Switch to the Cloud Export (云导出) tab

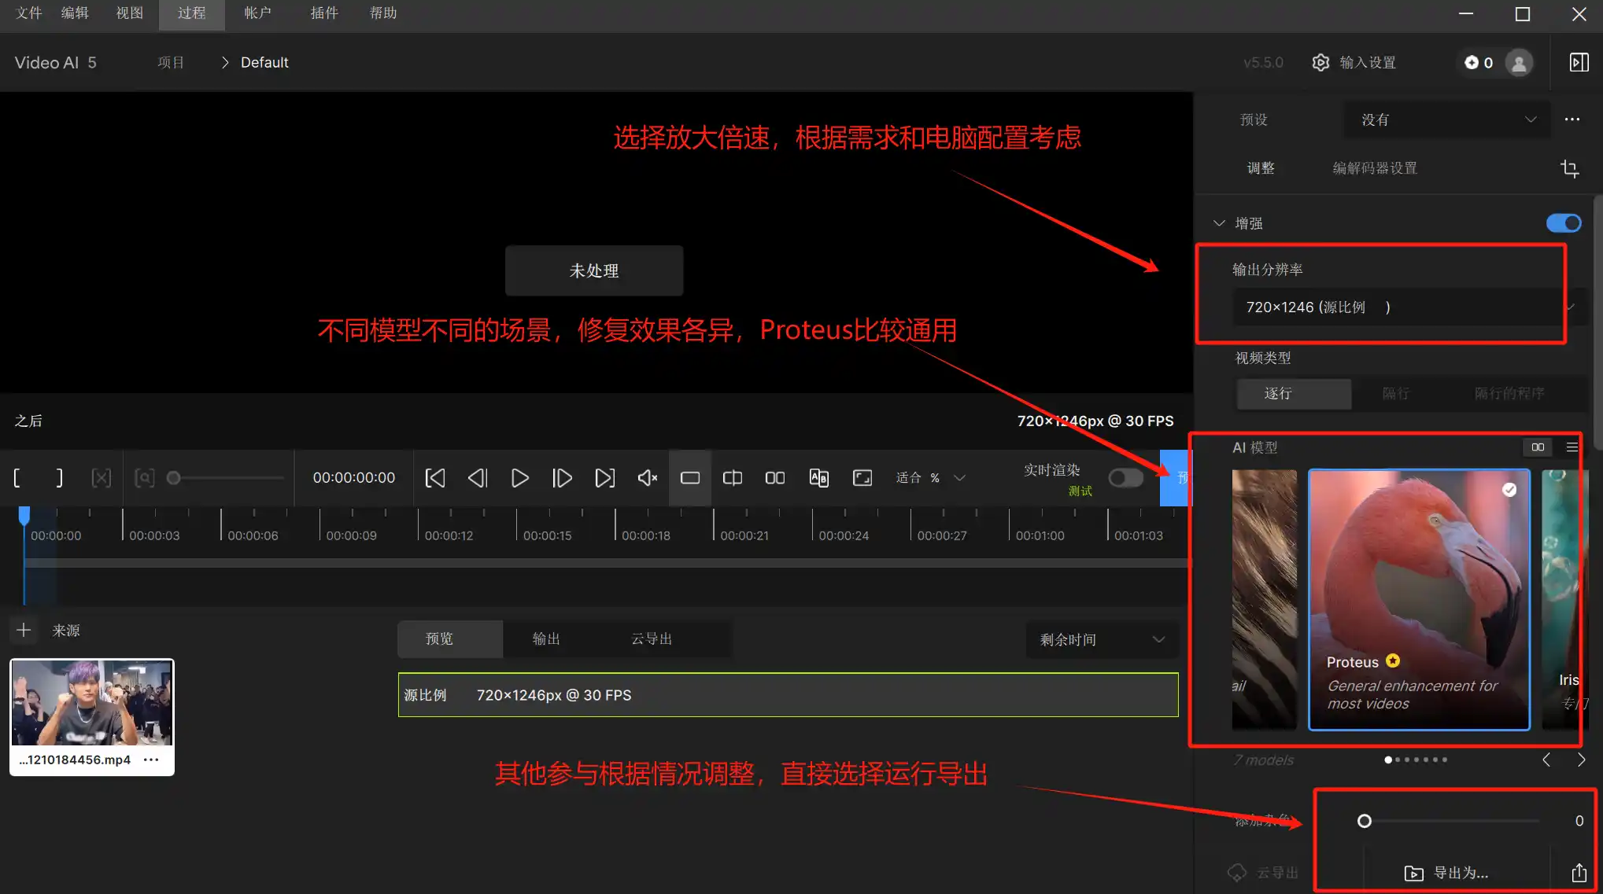pos(652,638)
